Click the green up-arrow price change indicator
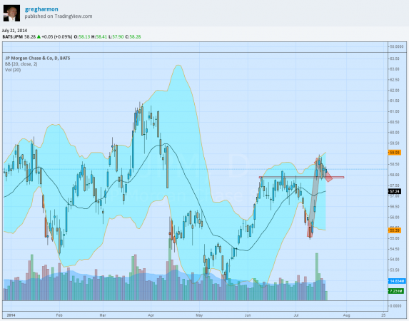This screenshot has height=321, width=409. pos(39,37)
